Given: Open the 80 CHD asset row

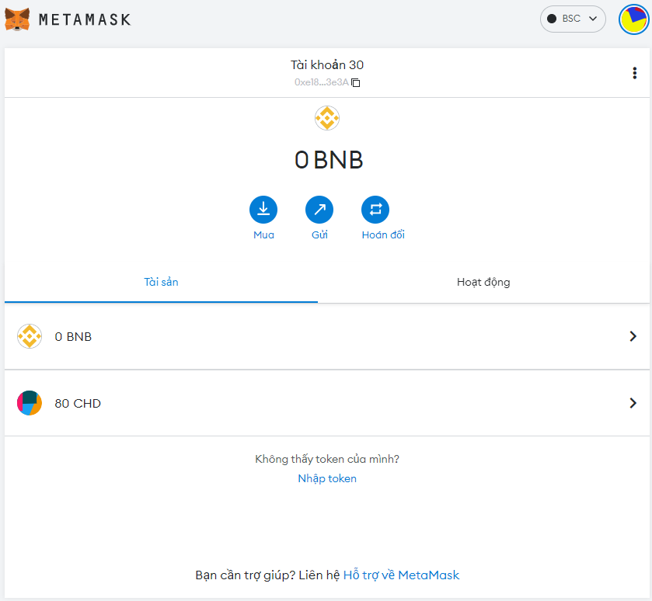Looking at the screenshot, I should click(x=327, y=403).
